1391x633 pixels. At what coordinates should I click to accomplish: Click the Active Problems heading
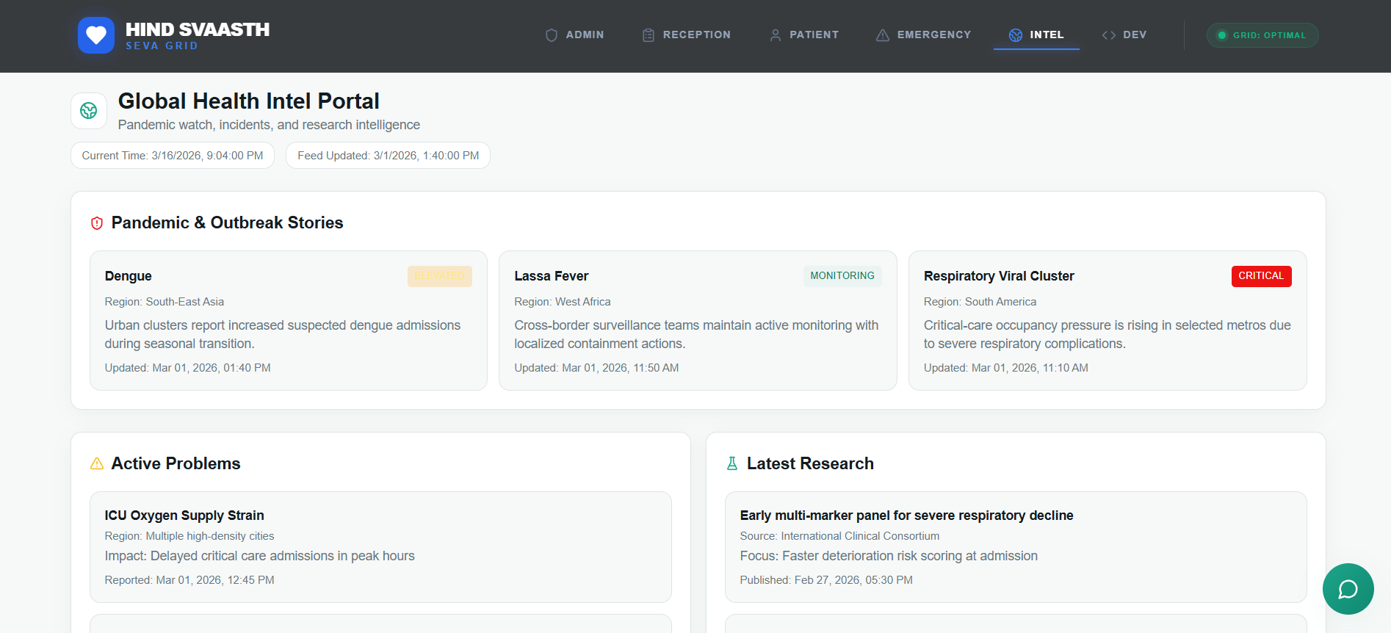(x=176, y=463)
